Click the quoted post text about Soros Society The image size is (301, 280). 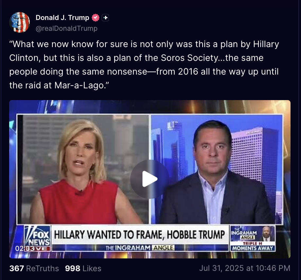[x=144, y=65]
